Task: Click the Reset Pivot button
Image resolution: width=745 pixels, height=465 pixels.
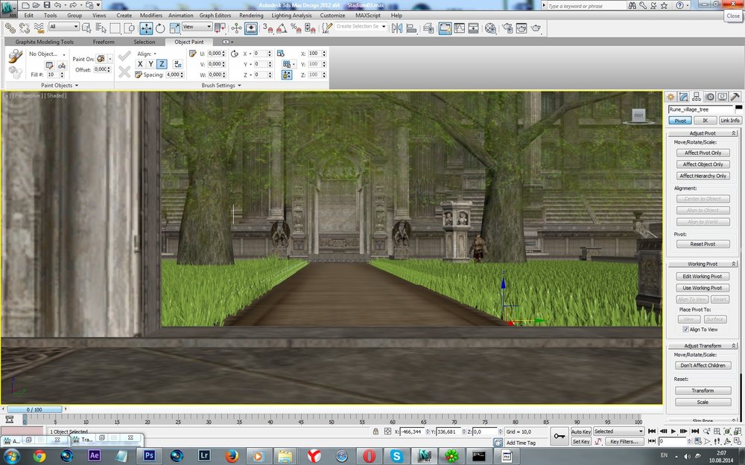Action: pyautogui.click(x=703, y=244)
